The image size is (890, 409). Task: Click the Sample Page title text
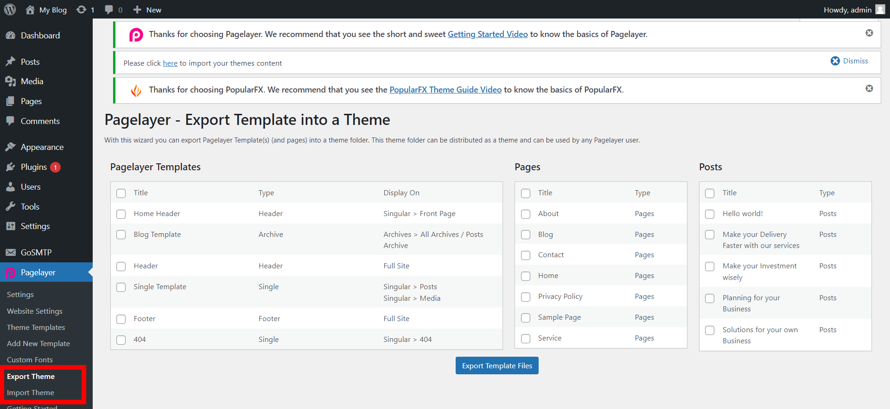pos(559,317)
